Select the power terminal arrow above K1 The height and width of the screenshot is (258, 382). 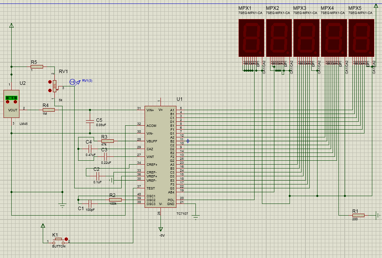43,226
